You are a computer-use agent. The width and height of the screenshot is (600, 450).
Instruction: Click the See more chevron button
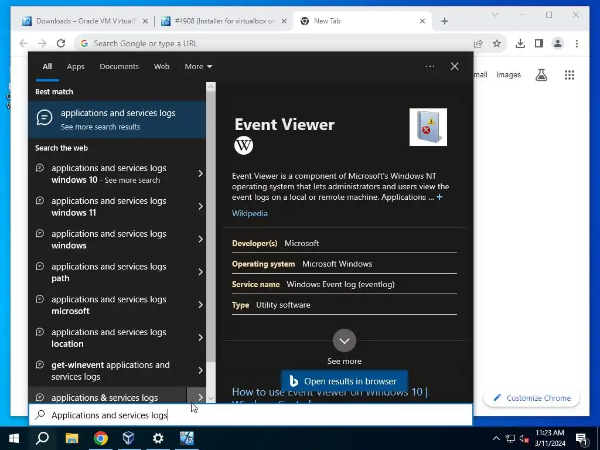[345, 340]
